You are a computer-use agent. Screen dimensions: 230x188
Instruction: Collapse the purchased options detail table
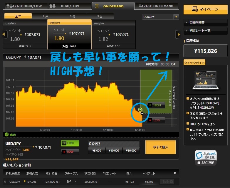click(175, 173)
